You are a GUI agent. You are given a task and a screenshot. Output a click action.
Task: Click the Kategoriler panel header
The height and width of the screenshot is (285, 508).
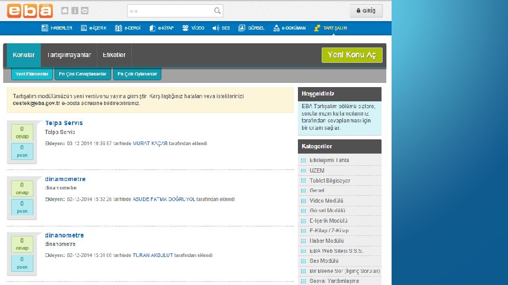tap(340, 146)
